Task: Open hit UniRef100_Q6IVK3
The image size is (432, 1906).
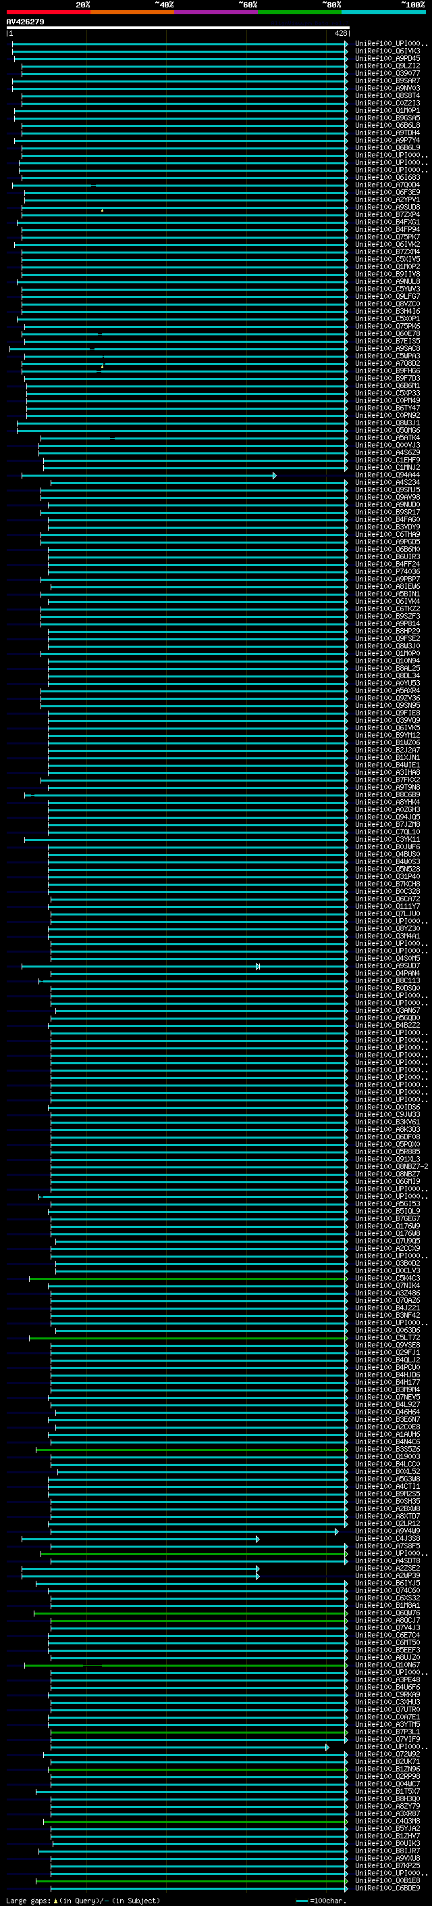Action: pyautogui.click(x=387, y=51)
